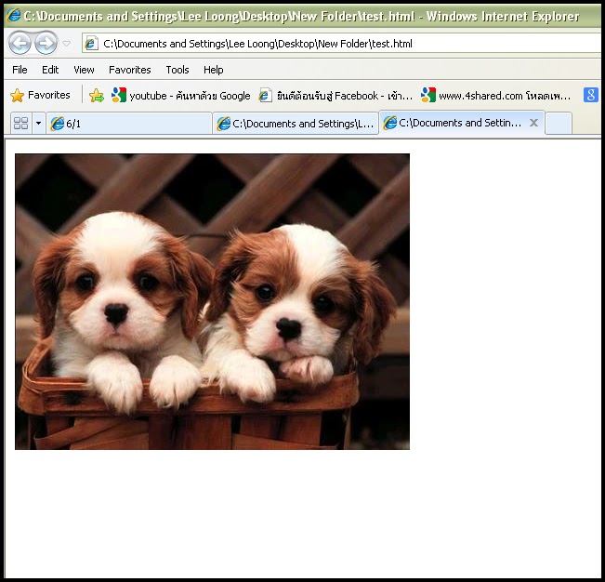
Task: Open the youtube Google search favorite link
Action: (180, 96)
